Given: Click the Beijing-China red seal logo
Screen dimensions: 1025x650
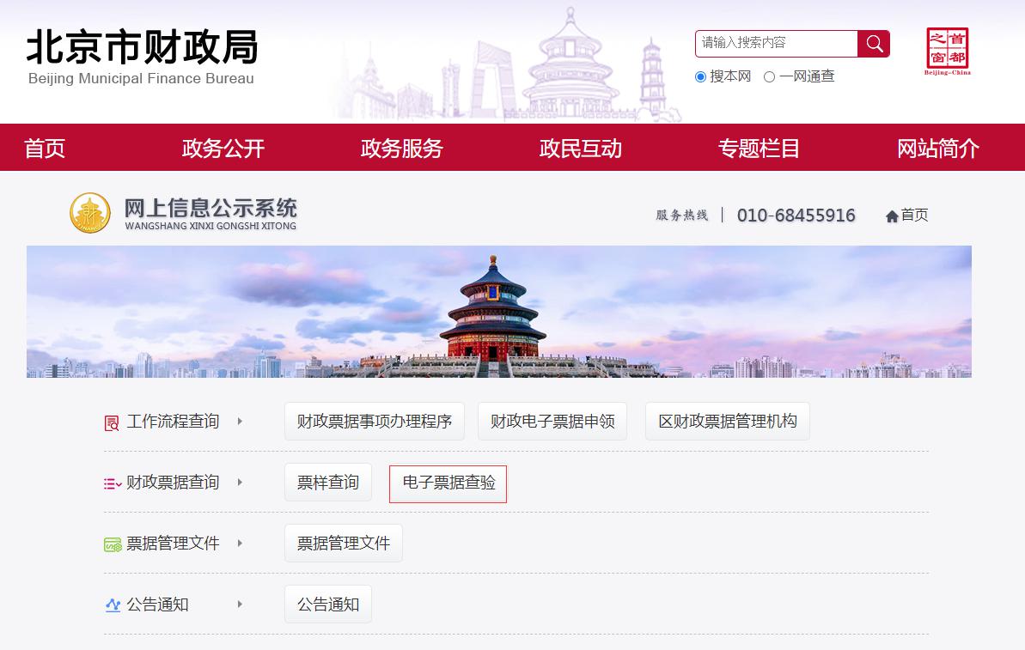Looking at the screenshot, I should [947, 50].
